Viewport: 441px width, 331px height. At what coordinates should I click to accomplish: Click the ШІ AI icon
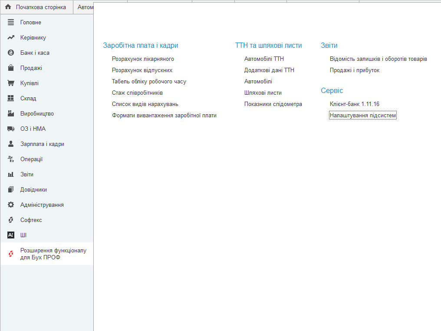pyautogui.click(x=11, y=235)
